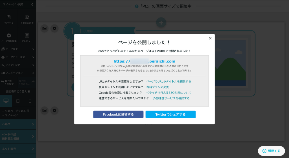Click the info icon beside 「PC」の画面サイズで編集中
289x158 pixels.
click(x=137, y=6)
